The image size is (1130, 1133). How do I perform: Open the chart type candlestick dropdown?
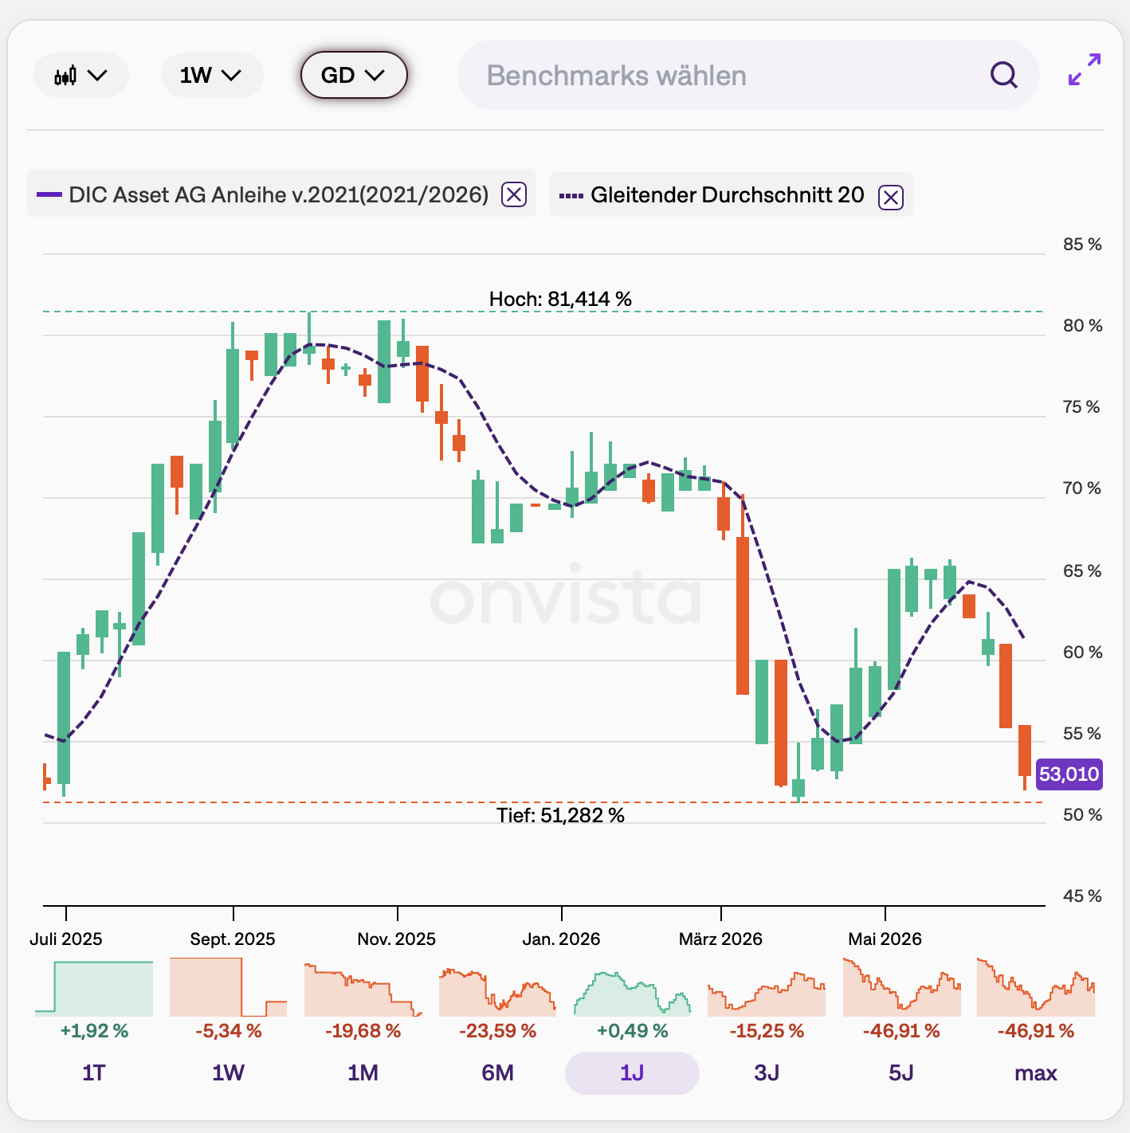[x=80, y=76]
